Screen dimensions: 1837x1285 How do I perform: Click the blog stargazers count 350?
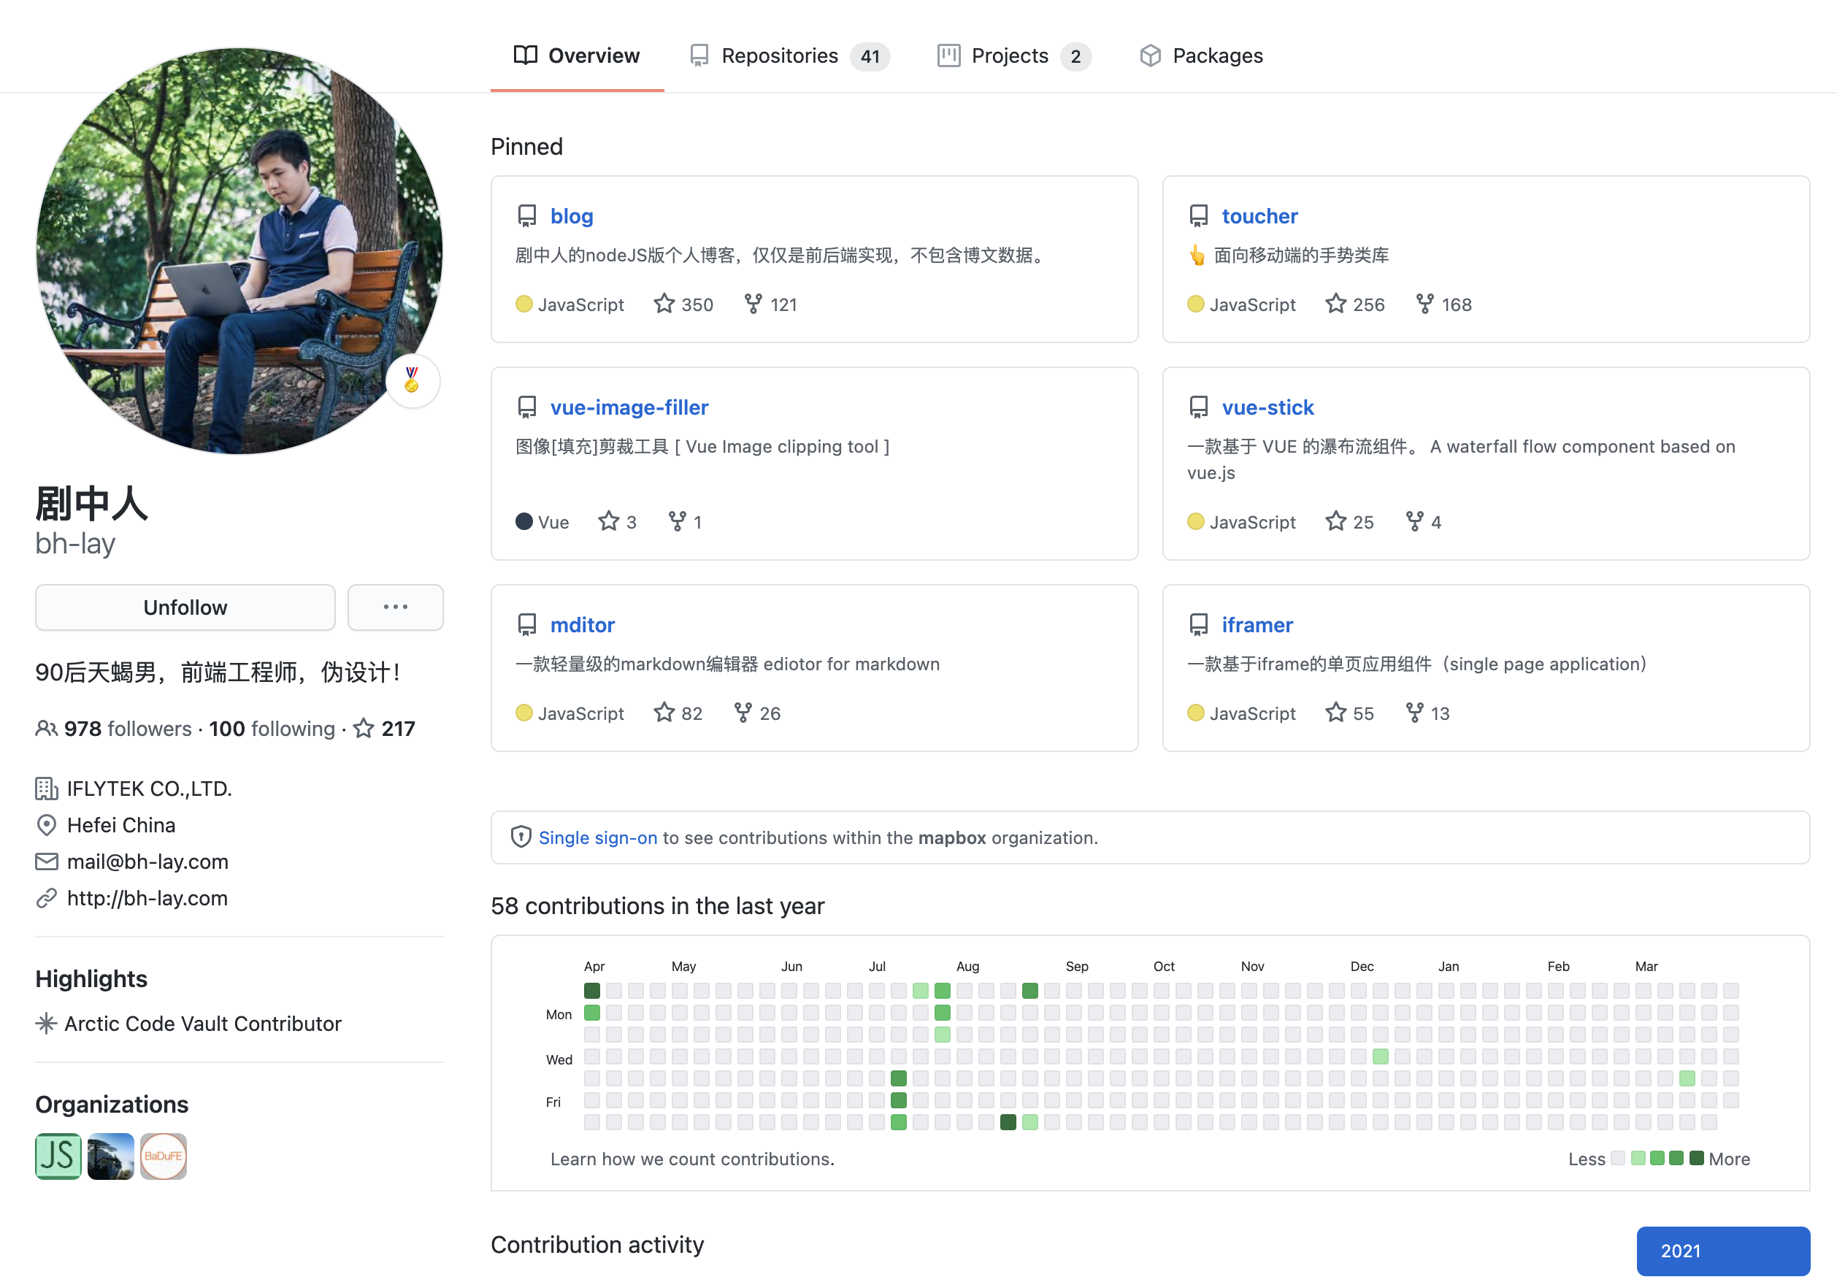pos(683,304)
